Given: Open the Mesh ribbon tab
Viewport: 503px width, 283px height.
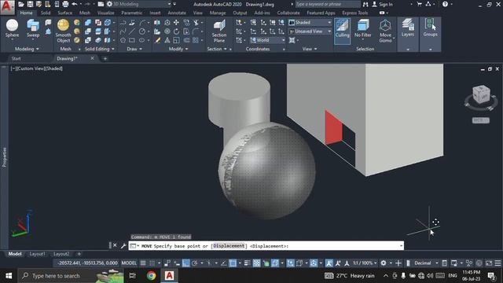Looking at the screenshot, I should [x=85, y=13].
